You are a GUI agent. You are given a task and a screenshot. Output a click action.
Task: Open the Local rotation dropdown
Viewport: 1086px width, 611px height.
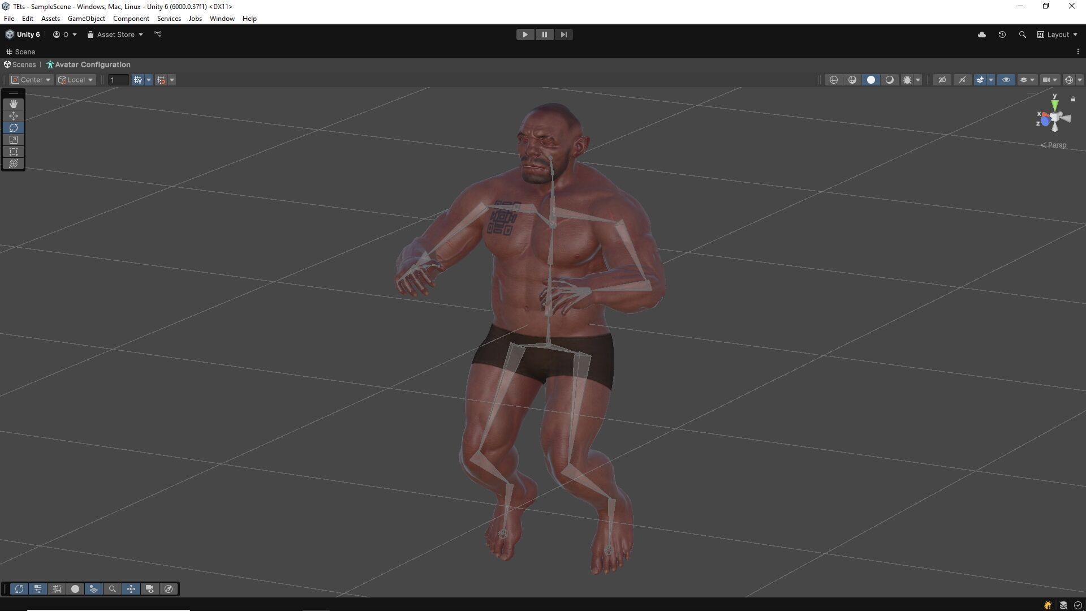(x=76, y=80)
